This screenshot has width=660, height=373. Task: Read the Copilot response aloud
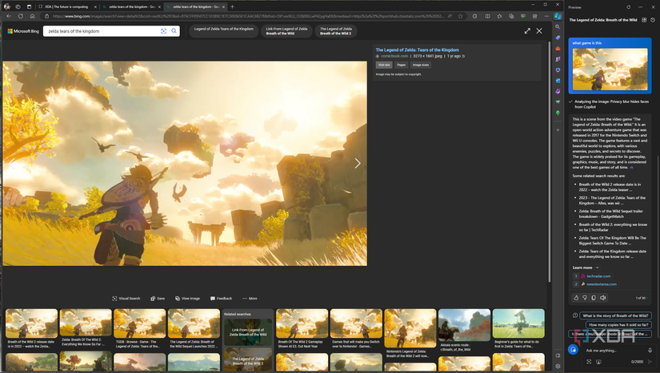pyautogui.click(x=602, y=298)
